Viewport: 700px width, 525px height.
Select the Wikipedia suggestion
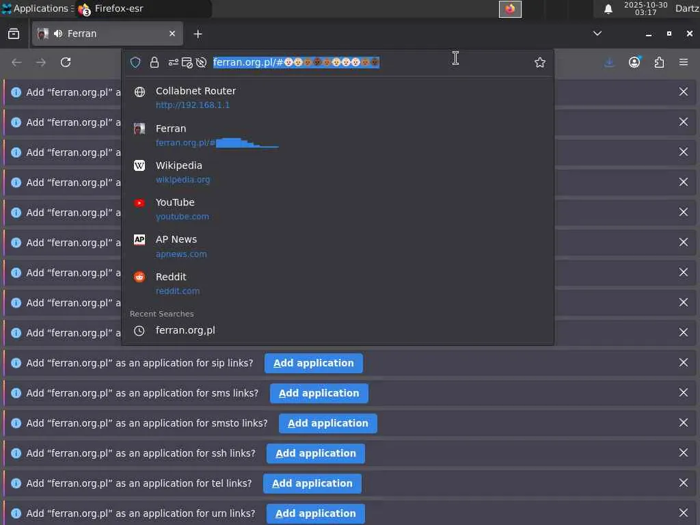click(x=338, y=172)
